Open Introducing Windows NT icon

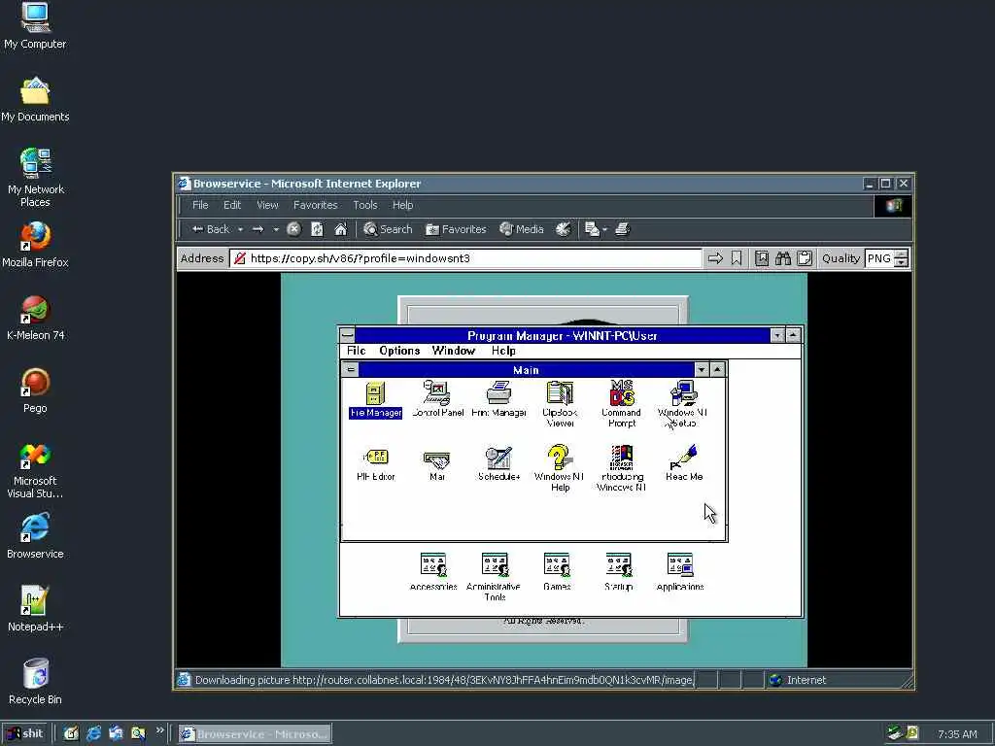tap(621, 468)
